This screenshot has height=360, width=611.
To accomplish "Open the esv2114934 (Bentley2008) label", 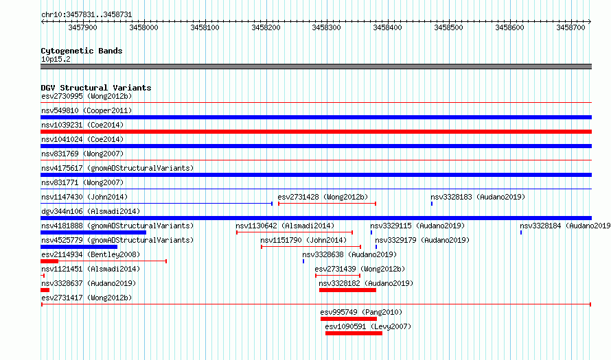I will click(x=91, y=254).
